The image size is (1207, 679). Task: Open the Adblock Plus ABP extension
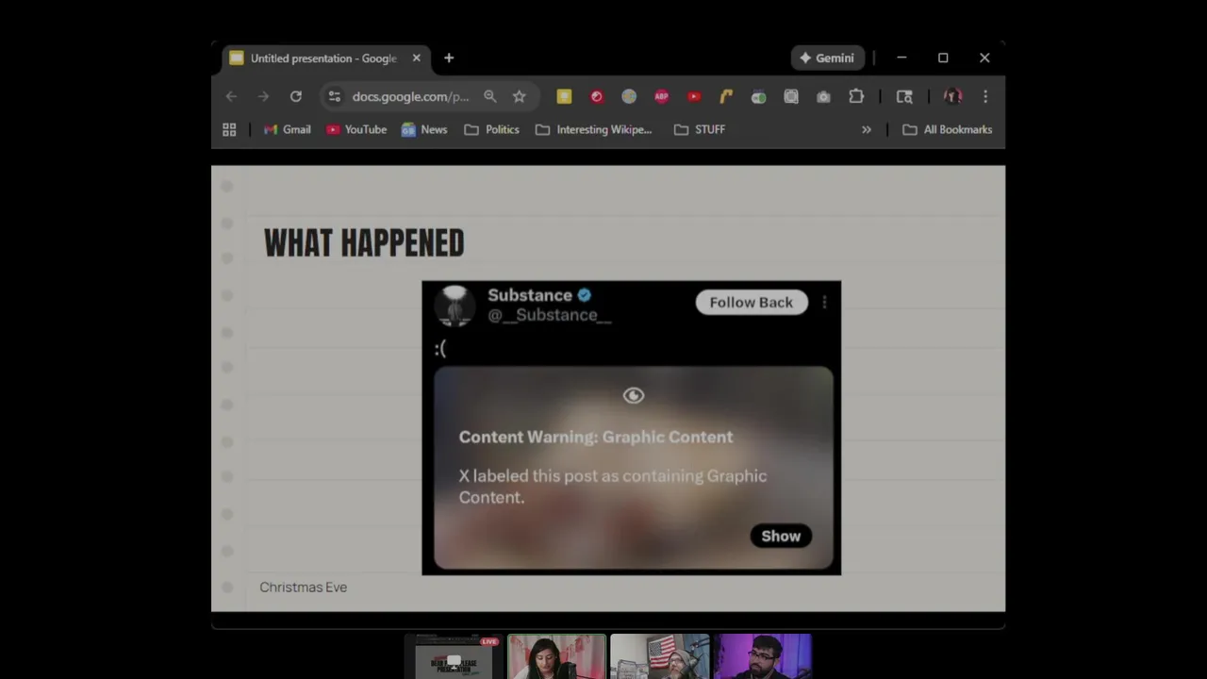point(661,96)
